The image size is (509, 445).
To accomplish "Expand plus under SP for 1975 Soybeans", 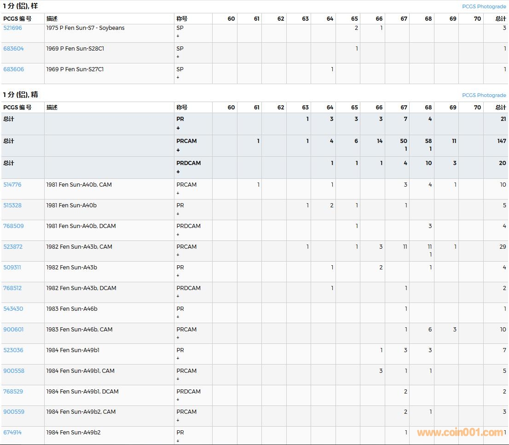I will (178, 36).
